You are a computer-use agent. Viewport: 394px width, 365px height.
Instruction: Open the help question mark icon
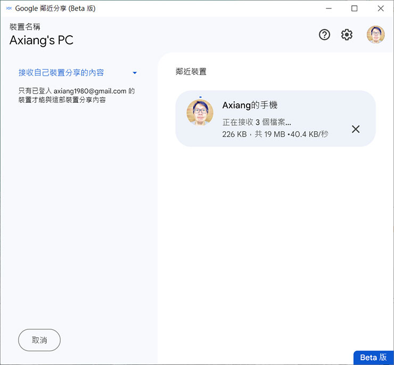pyautogui.click(x=324, y=35)
